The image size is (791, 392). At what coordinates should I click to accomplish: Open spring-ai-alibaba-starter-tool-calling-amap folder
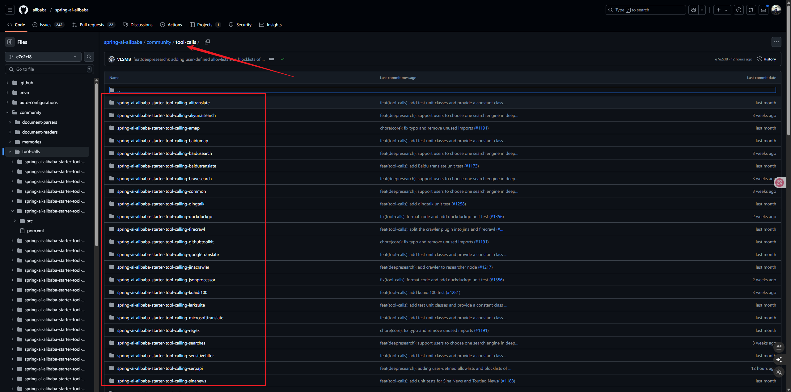158,128
